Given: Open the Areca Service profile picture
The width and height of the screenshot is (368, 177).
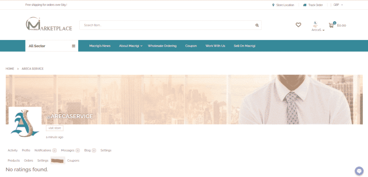Looking at the screenshot, I should (x=25, y=124).
